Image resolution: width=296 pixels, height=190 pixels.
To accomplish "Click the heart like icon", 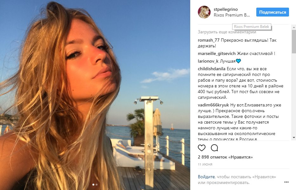I will click(x=201, y=148).
